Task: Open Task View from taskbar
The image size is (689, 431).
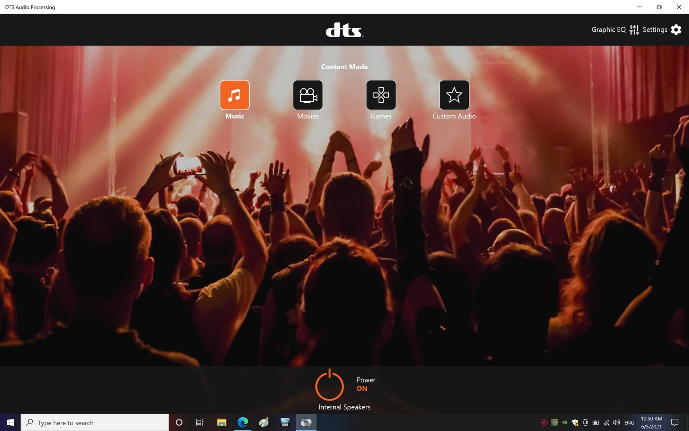Action: (200, 422)
